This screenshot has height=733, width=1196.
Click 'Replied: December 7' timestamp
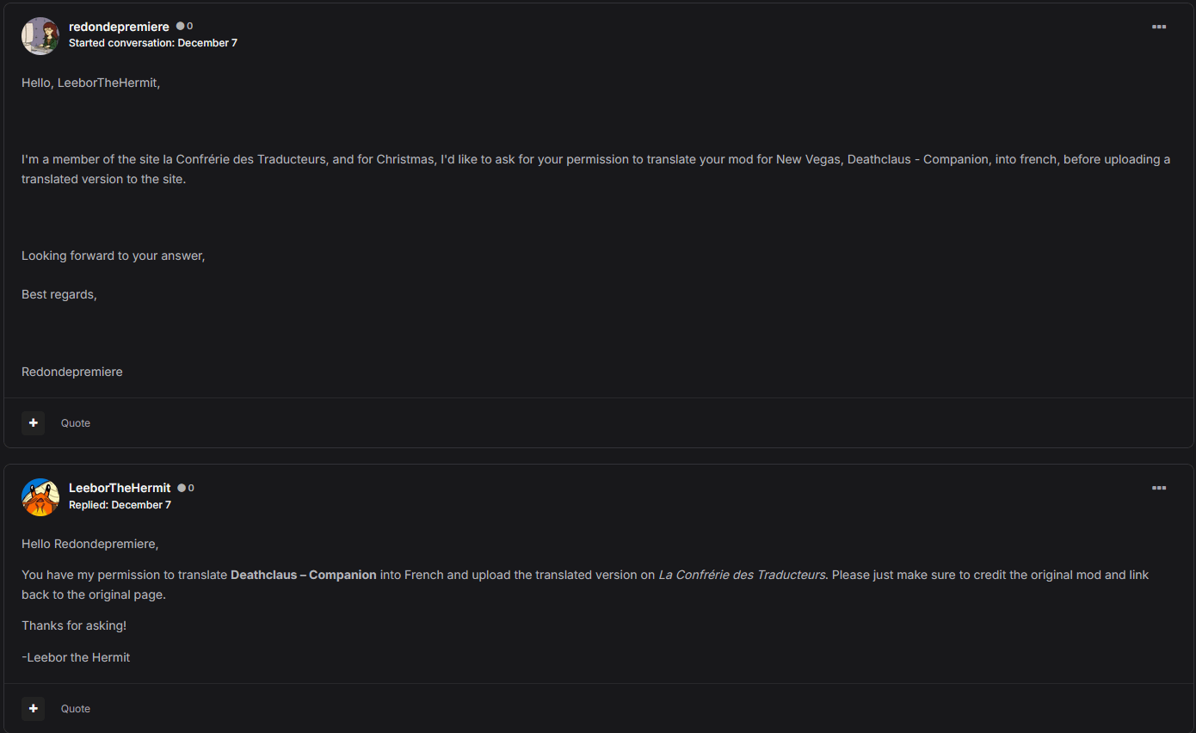pos(120,505)
